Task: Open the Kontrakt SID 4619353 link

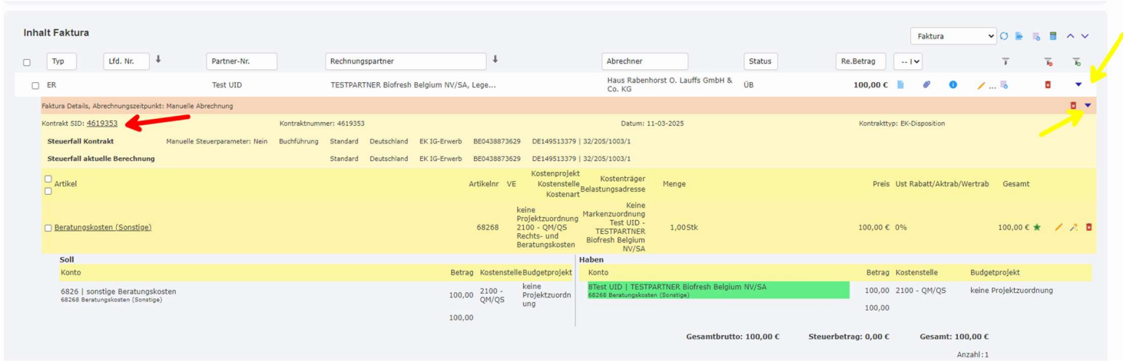Action: click(x=102, y=123)
